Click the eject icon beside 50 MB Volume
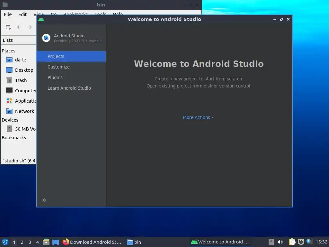Image resolution: width=329 pixels, height=247 pixels. point(9,129)
